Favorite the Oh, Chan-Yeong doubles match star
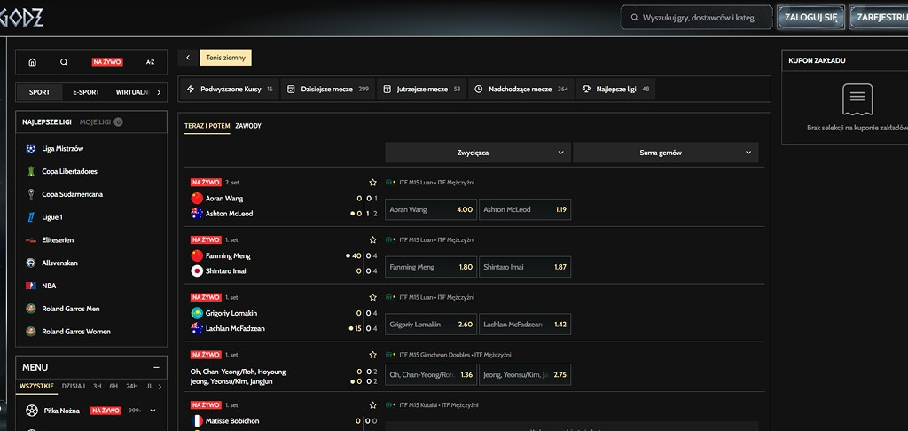The width and height of the screenshot is (908, 431). [x=373, y=355]
